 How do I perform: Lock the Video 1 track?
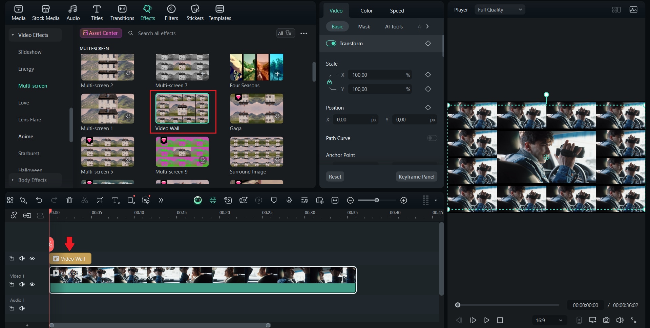coord(12,284)
